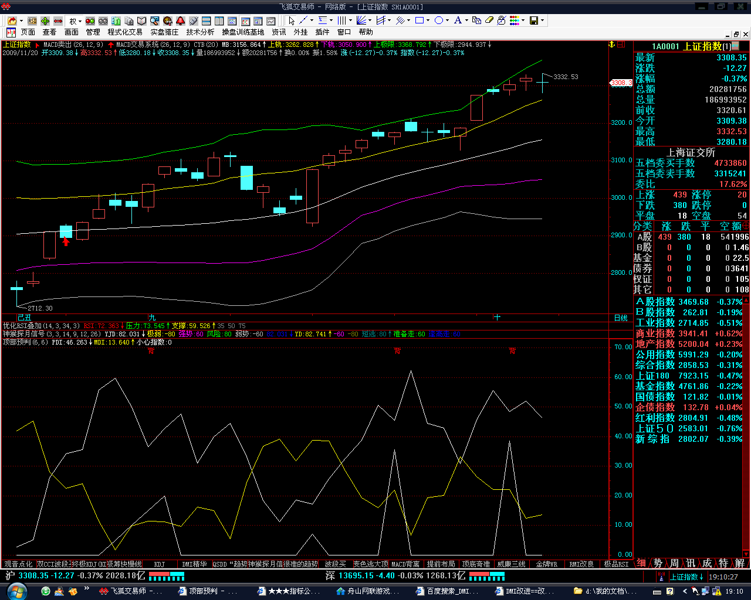Click the open book icon
Screen dimensions: 751x600
[x=141, y=21]
